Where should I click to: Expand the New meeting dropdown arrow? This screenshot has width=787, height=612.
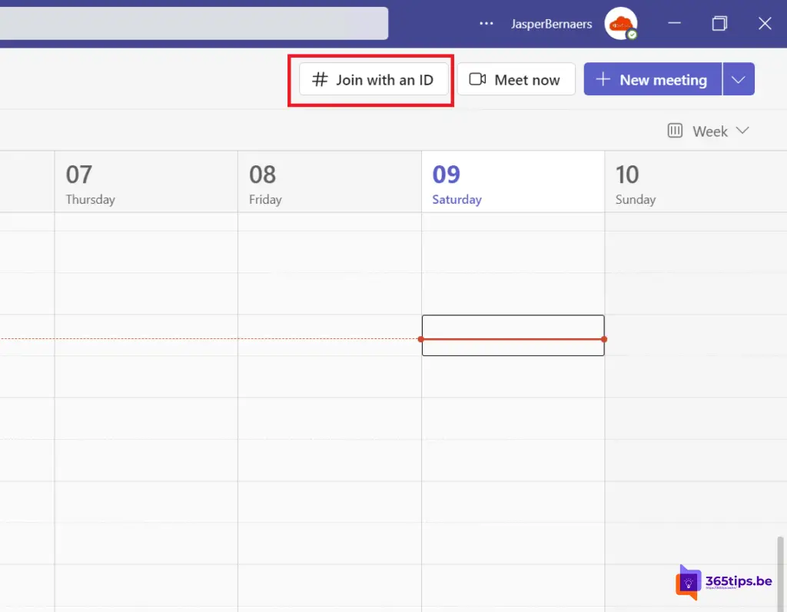(x=739, y=80)
